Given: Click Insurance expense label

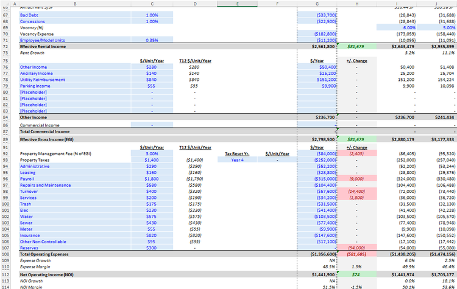Looking at the screenshot, I should 30,235.
